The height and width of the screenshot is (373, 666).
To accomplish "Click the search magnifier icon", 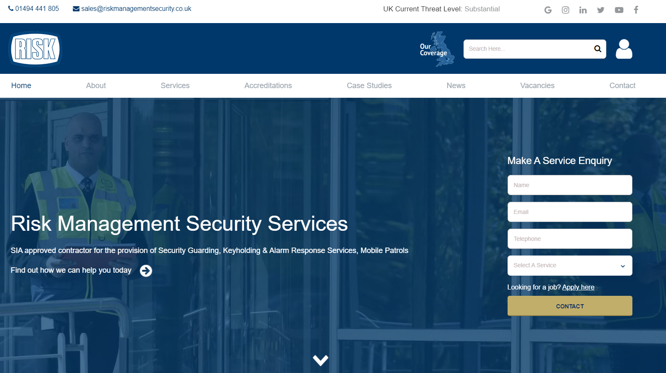I will [598, 49].
